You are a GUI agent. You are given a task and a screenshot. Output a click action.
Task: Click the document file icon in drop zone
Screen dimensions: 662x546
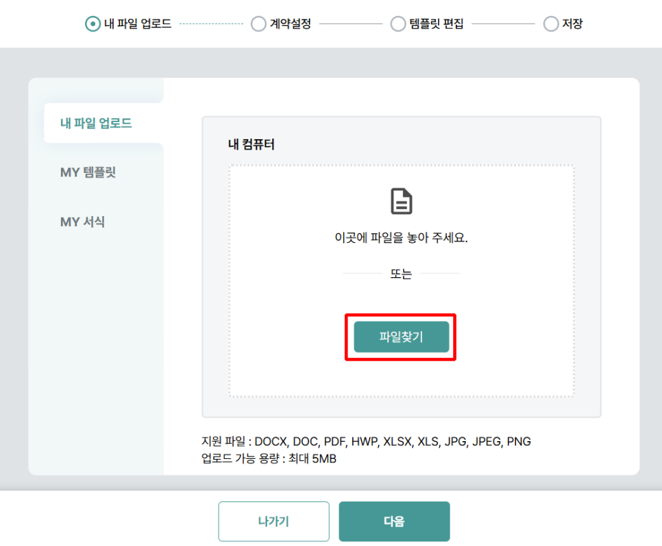(401, 201)
